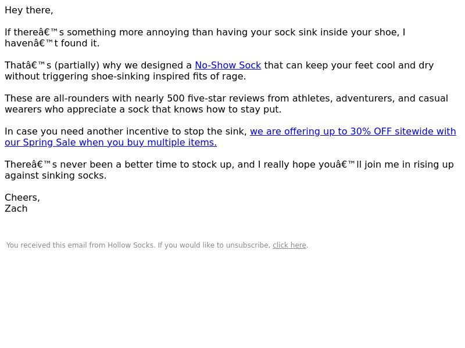465x348 pixels.
Task: Click "If you would like to unsubscribe" text
Action: 214,245
